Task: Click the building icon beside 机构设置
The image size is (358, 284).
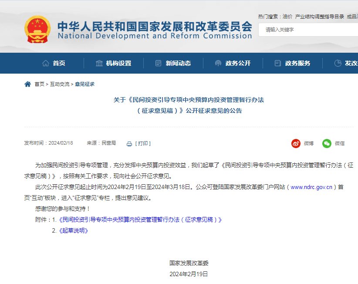Action: coord(99,63)
